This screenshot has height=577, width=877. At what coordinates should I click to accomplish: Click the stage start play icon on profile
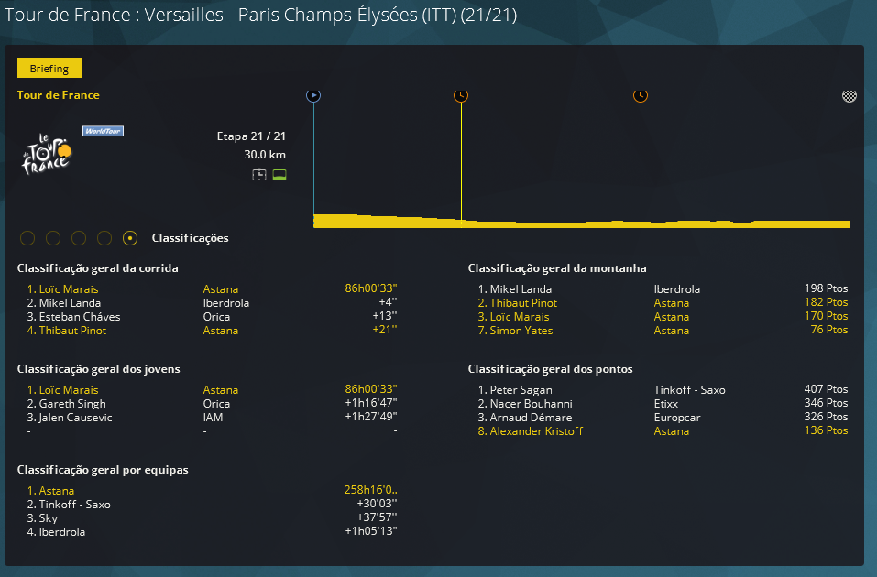tap(313, 95)
